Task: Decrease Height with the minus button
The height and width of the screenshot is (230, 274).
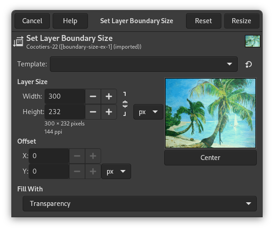Action: point(93,112)
